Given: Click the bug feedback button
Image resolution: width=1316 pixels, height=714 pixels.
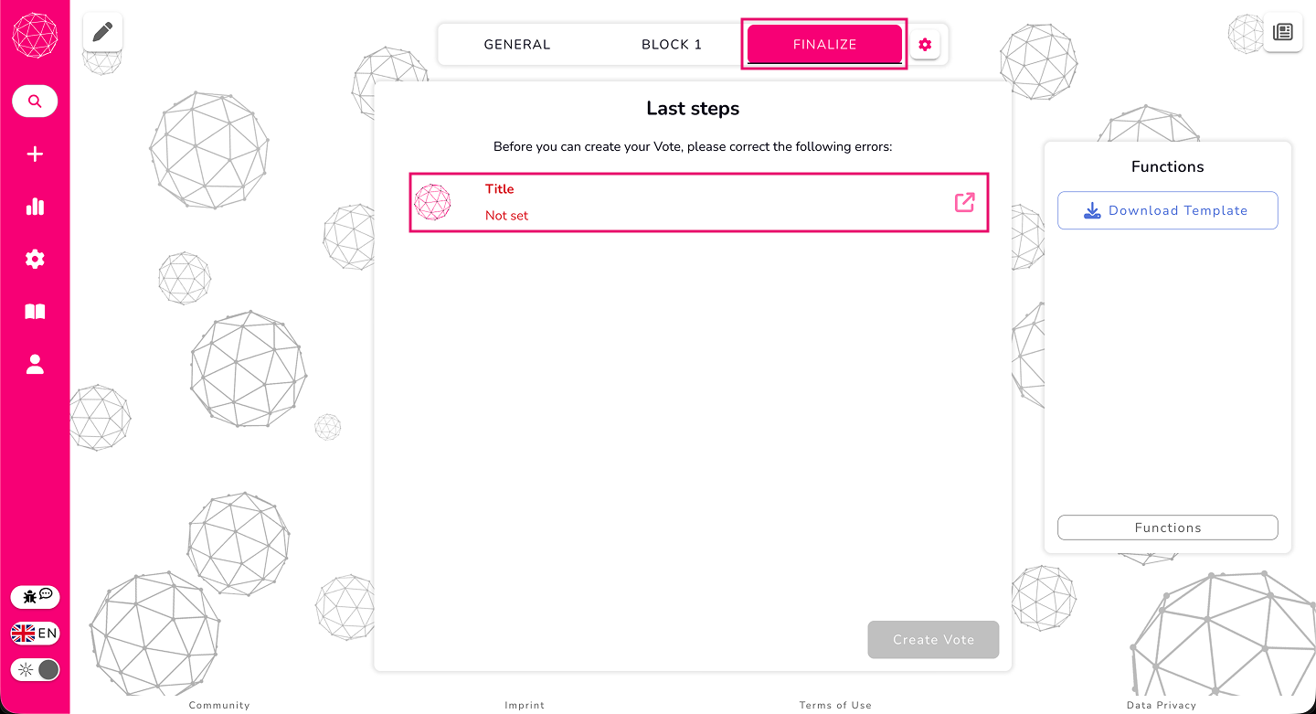Looking at the screenshot, I should (35, 597).
